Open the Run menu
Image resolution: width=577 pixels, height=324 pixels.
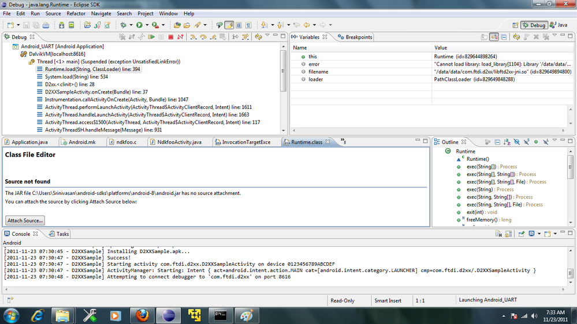pyautogui.click(x=35, y=14)
